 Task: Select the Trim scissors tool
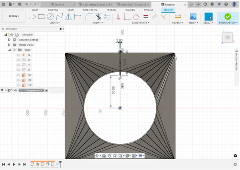tap(98, 17)
